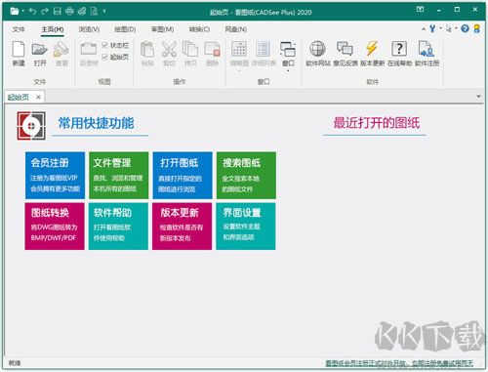
Task: Click the 版本更新 tile on start page
Action: pyautogui.click(x=182, y=227)
